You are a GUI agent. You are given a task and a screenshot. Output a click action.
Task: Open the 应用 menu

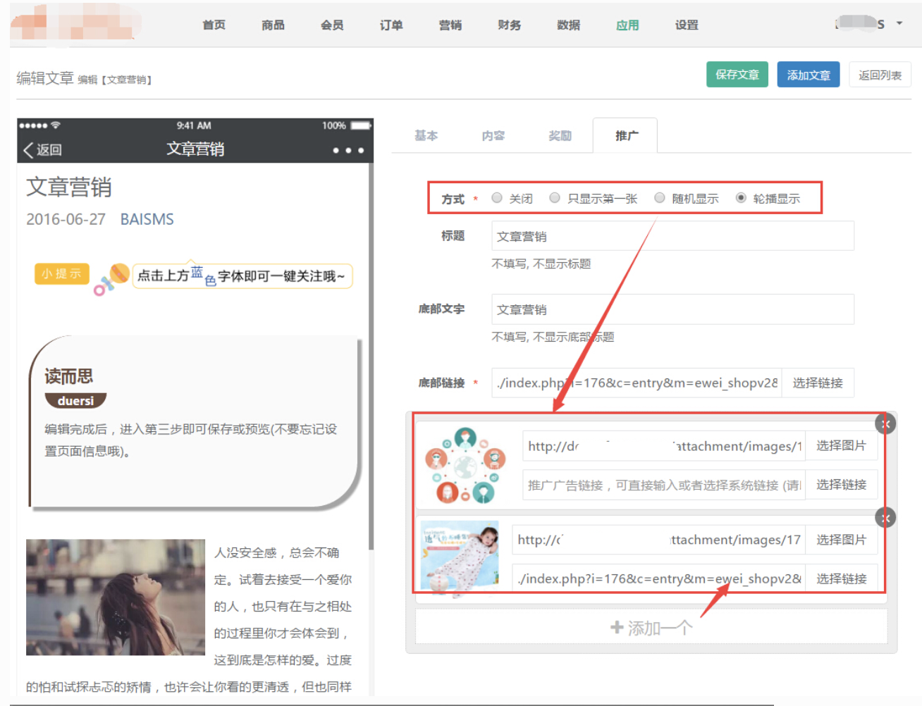pos(627,25)
